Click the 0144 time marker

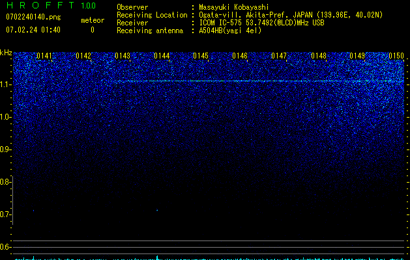[x=162, y=56]
